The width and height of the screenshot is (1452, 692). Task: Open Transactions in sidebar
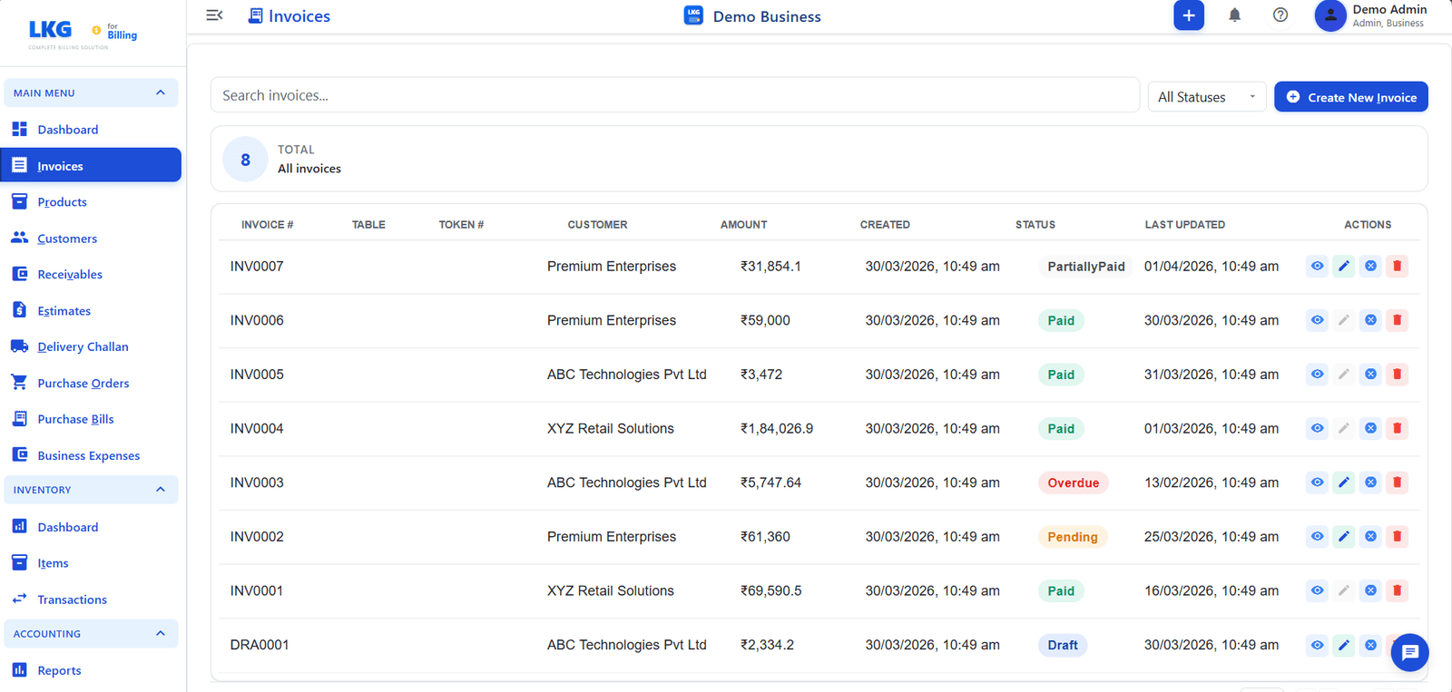pyautogui.click(x=91, y=599)
